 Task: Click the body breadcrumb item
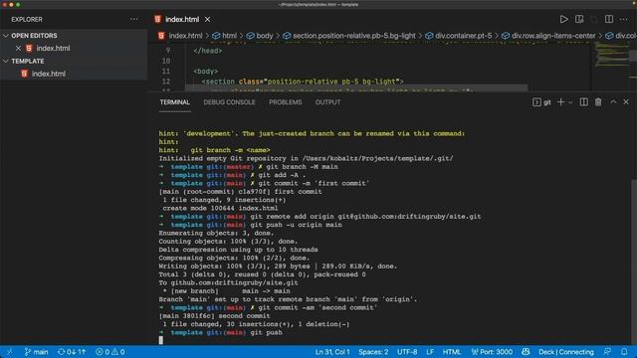coord(265,36)
